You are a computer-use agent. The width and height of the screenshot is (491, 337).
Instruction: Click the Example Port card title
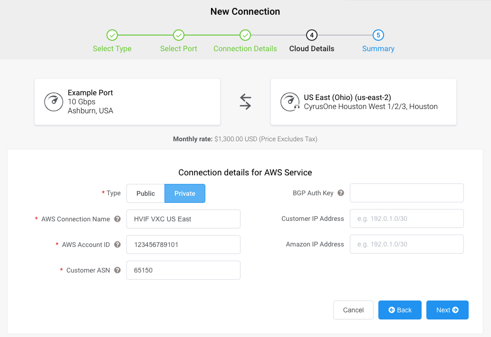point(90,93)
